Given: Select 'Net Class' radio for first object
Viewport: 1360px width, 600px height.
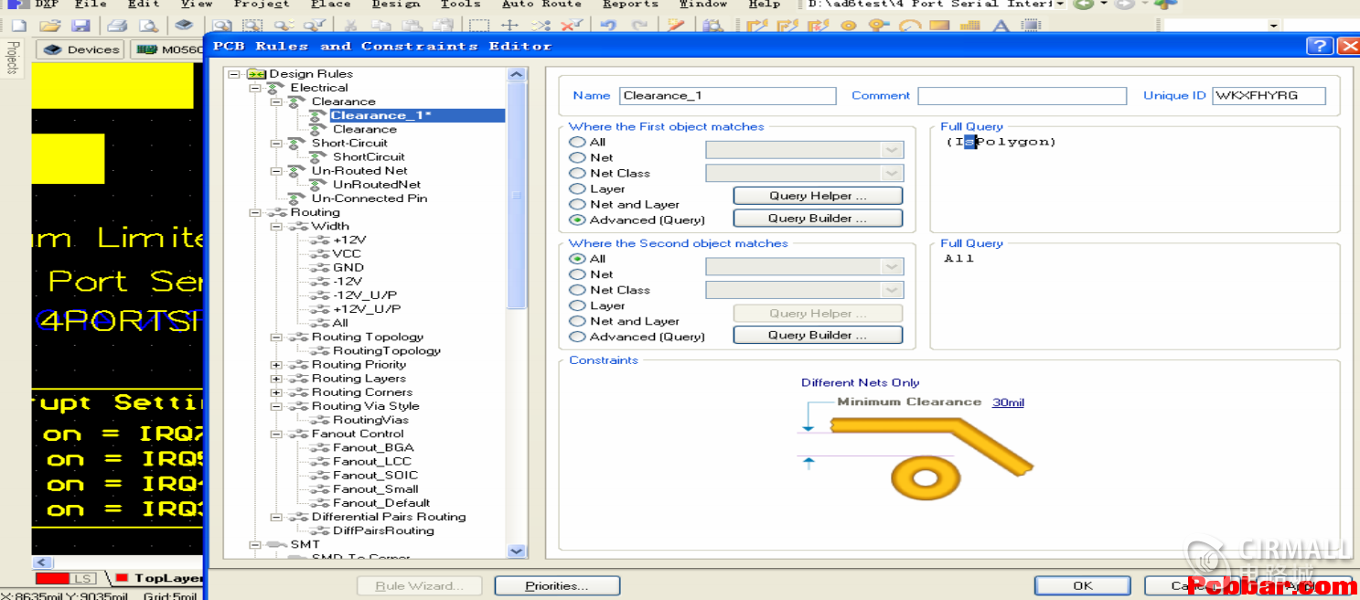Looking at the screenshot, I should pos(577,173).
